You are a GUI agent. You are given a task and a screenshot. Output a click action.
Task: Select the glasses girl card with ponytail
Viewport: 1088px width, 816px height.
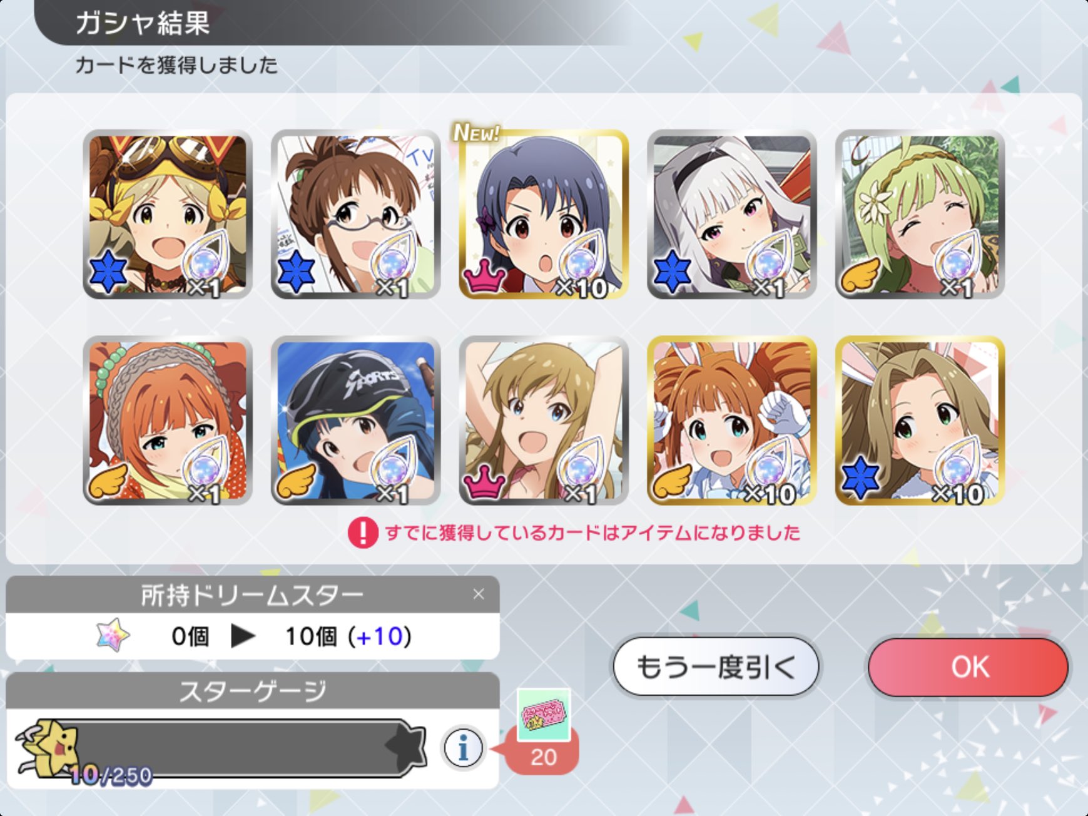(x=355, y=214)
